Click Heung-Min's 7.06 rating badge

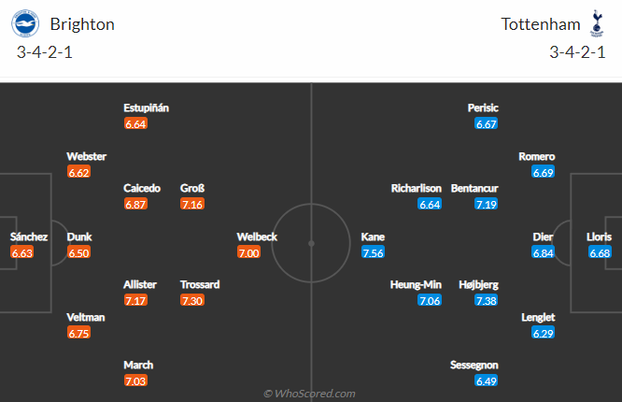(x=429, y=300)
